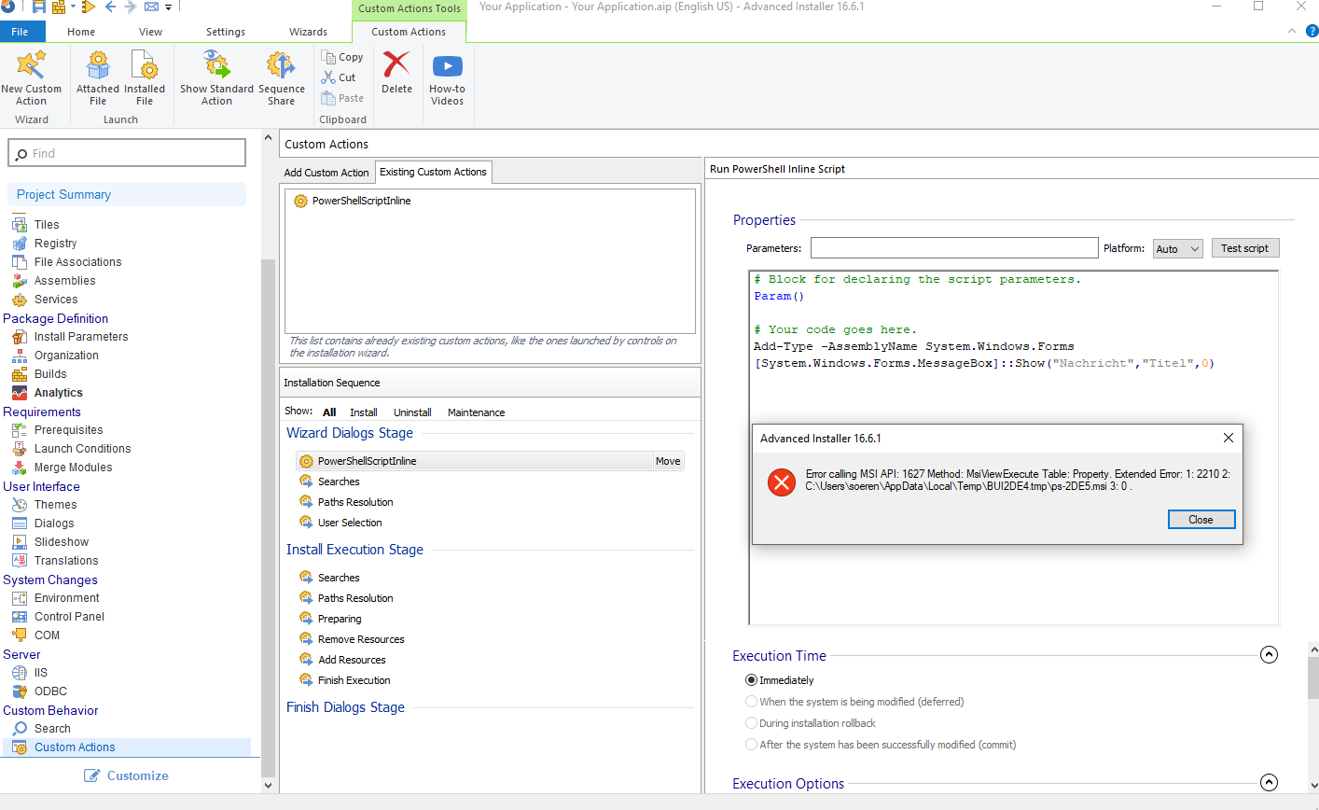Open the Services page
Viewport: 1319px width, 810px height.
[x=56, y=300]
